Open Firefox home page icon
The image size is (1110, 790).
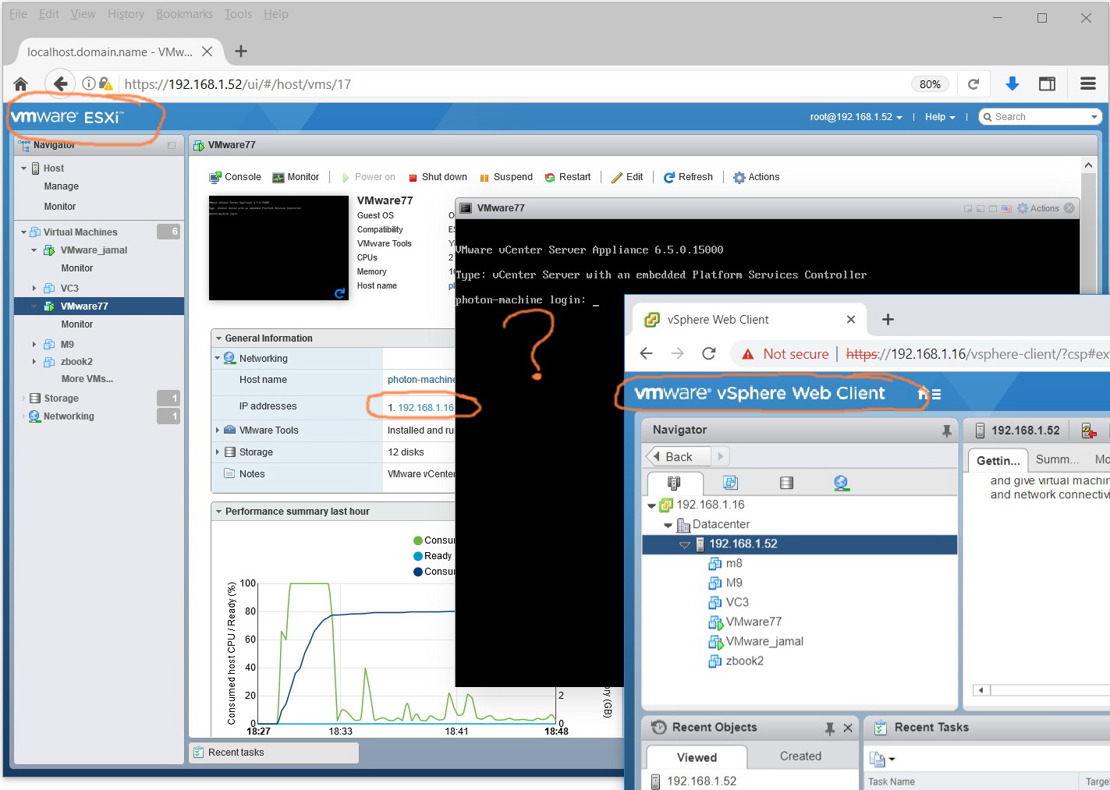pyautogui.click(x=21, y=84)
